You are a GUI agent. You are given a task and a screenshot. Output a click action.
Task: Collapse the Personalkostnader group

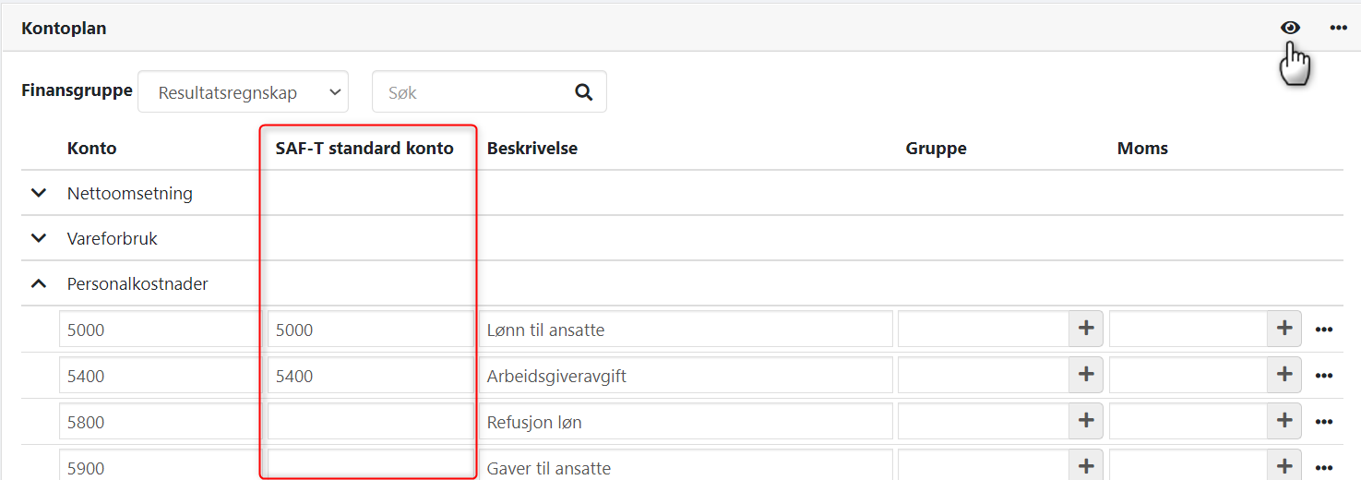point(39,283)
